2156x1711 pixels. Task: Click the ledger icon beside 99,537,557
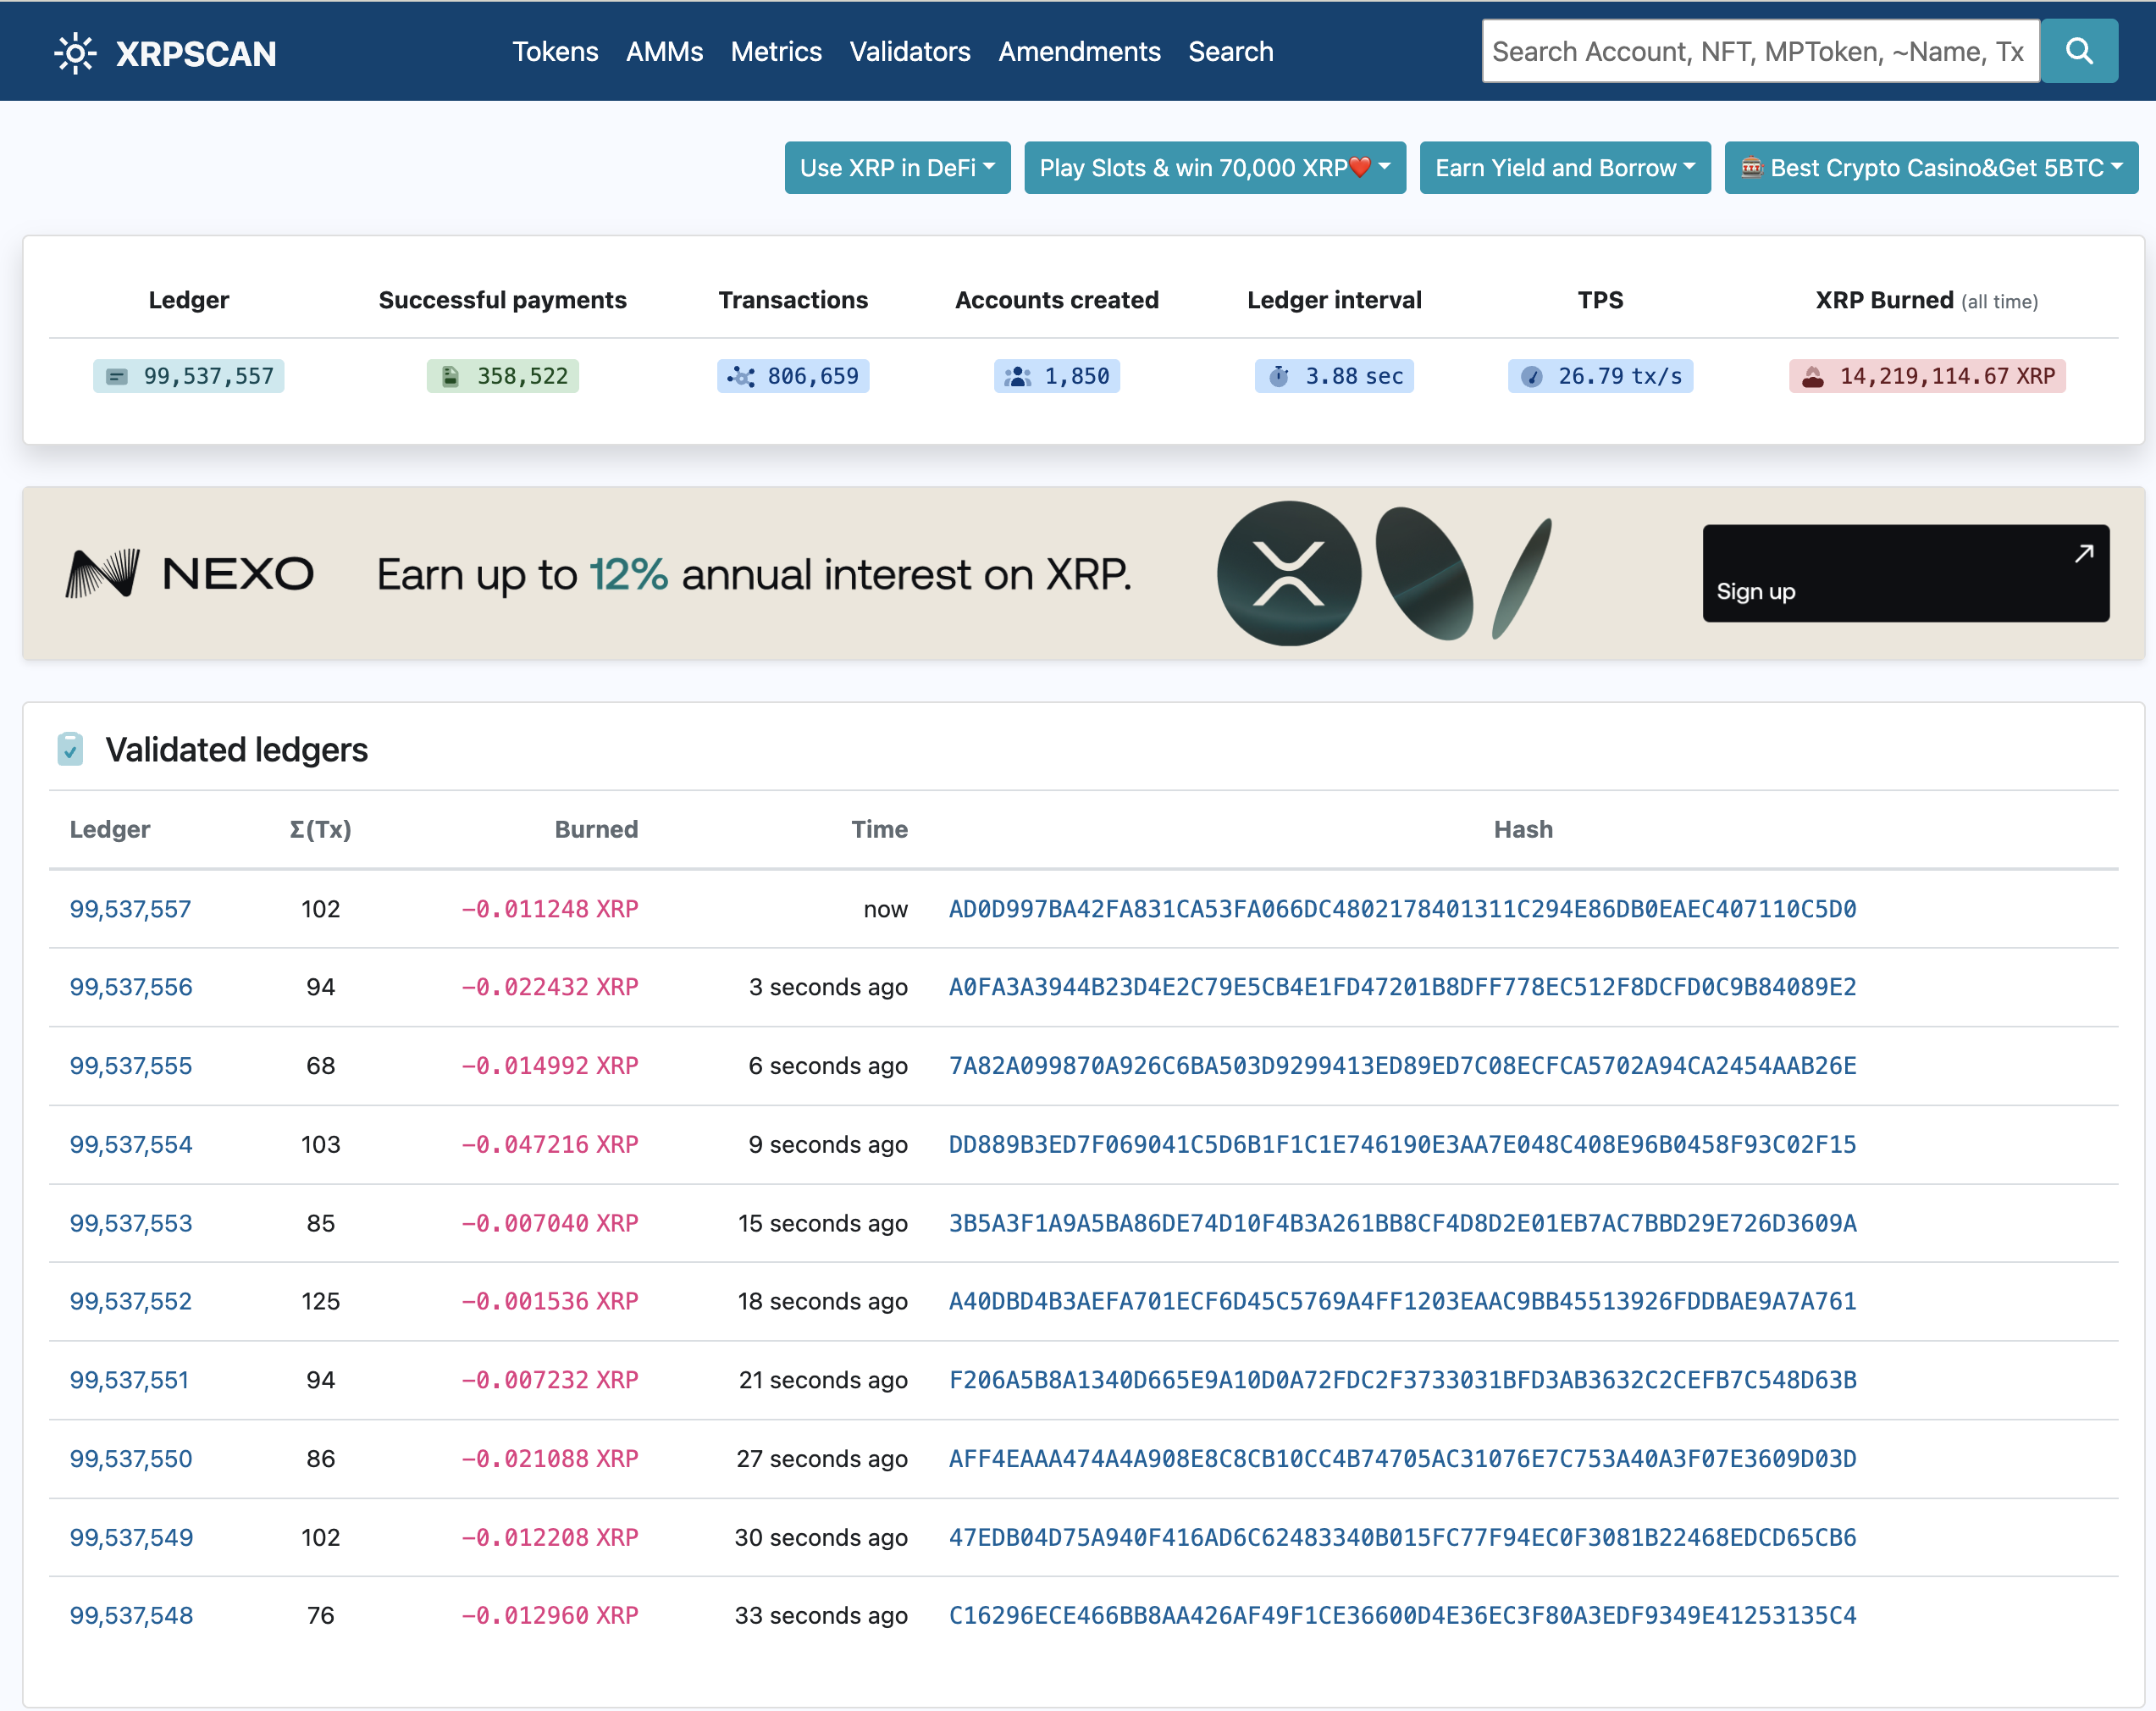click(117, 377)
